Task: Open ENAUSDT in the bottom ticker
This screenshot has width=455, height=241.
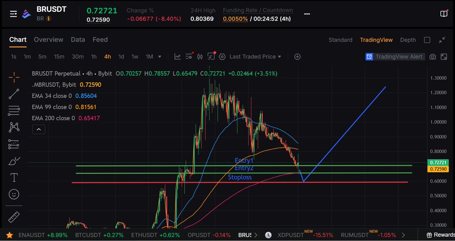Action: (x=43, y=235)
